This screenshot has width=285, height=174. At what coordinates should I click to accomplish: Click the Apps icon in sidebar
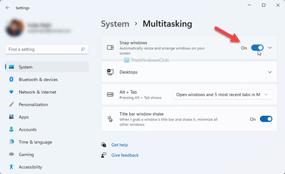click(11, 117)
